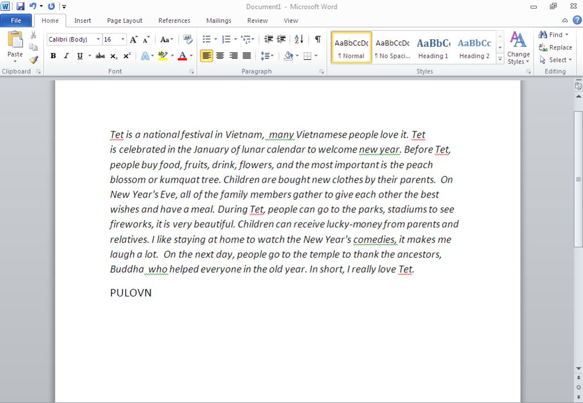Click the Grow Font icon
This screenshot has height=403, width=583.
coord(134,39)
